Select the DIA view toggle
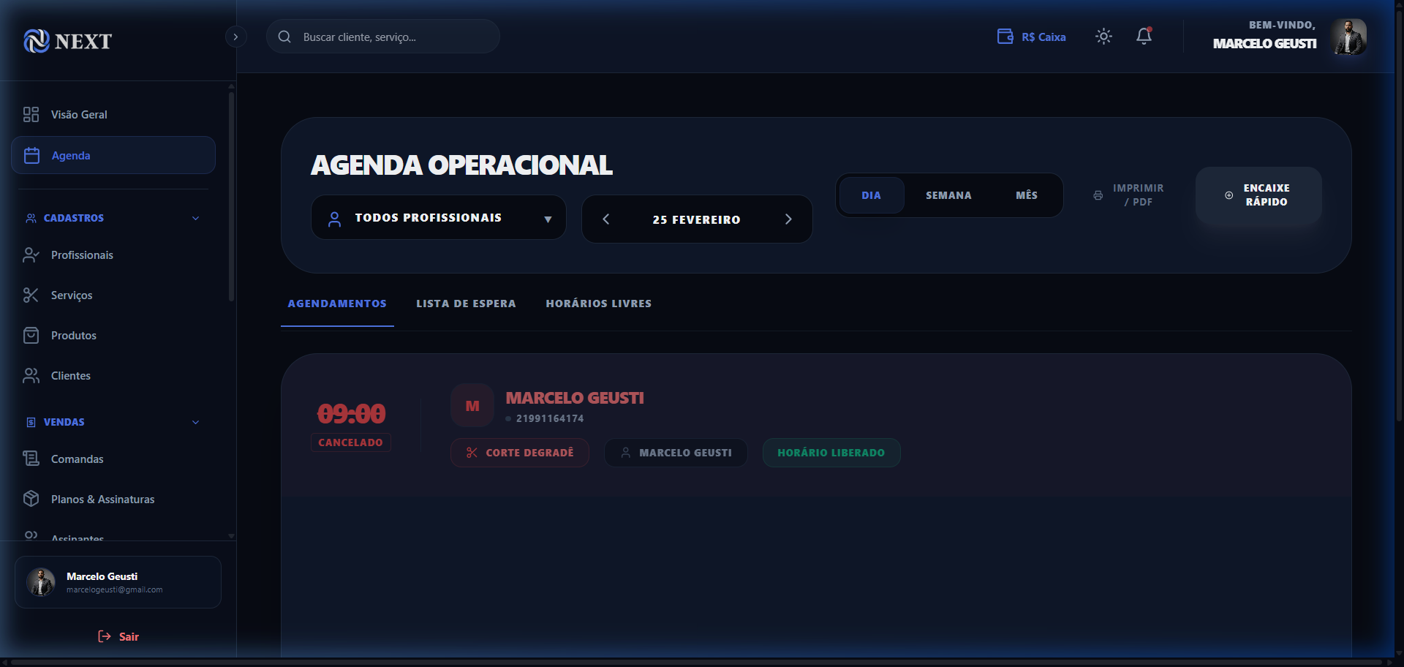 pyautogui.click(x=871, y=195)
